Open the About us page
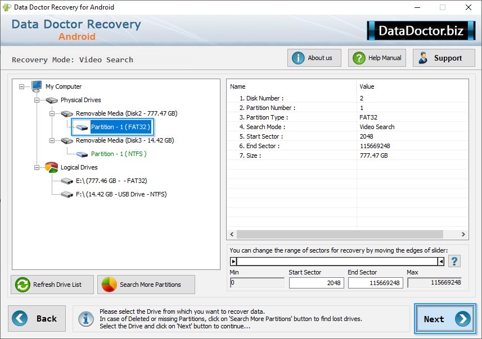482x339 pixels. pos(314,58)
